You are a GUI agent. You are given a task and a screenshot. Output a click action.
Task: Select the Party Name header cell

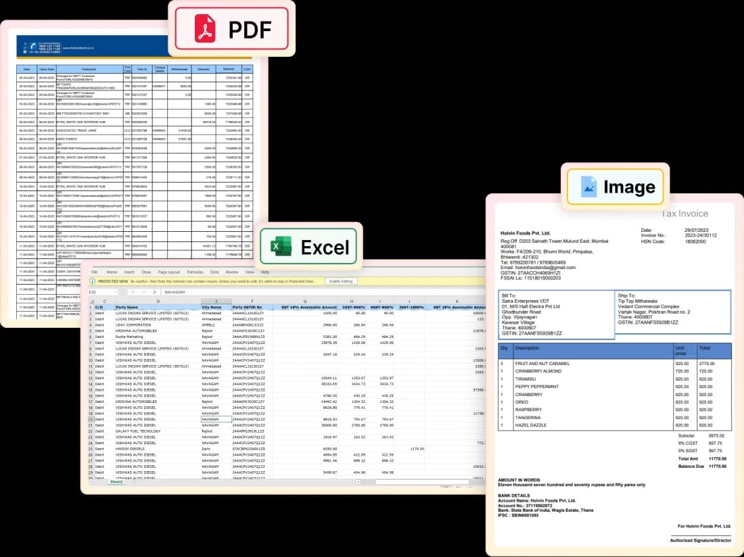(x=158, y=307)
